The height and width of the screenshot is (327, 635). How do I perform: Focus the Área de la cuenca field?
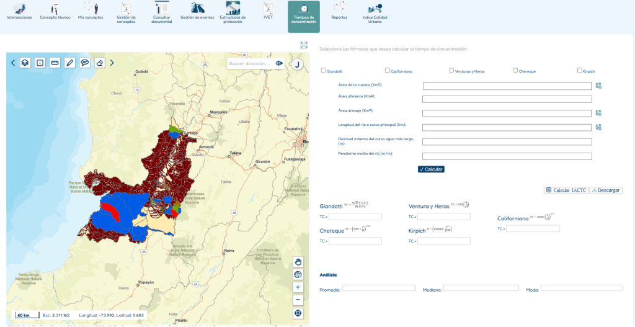[507, 86]
